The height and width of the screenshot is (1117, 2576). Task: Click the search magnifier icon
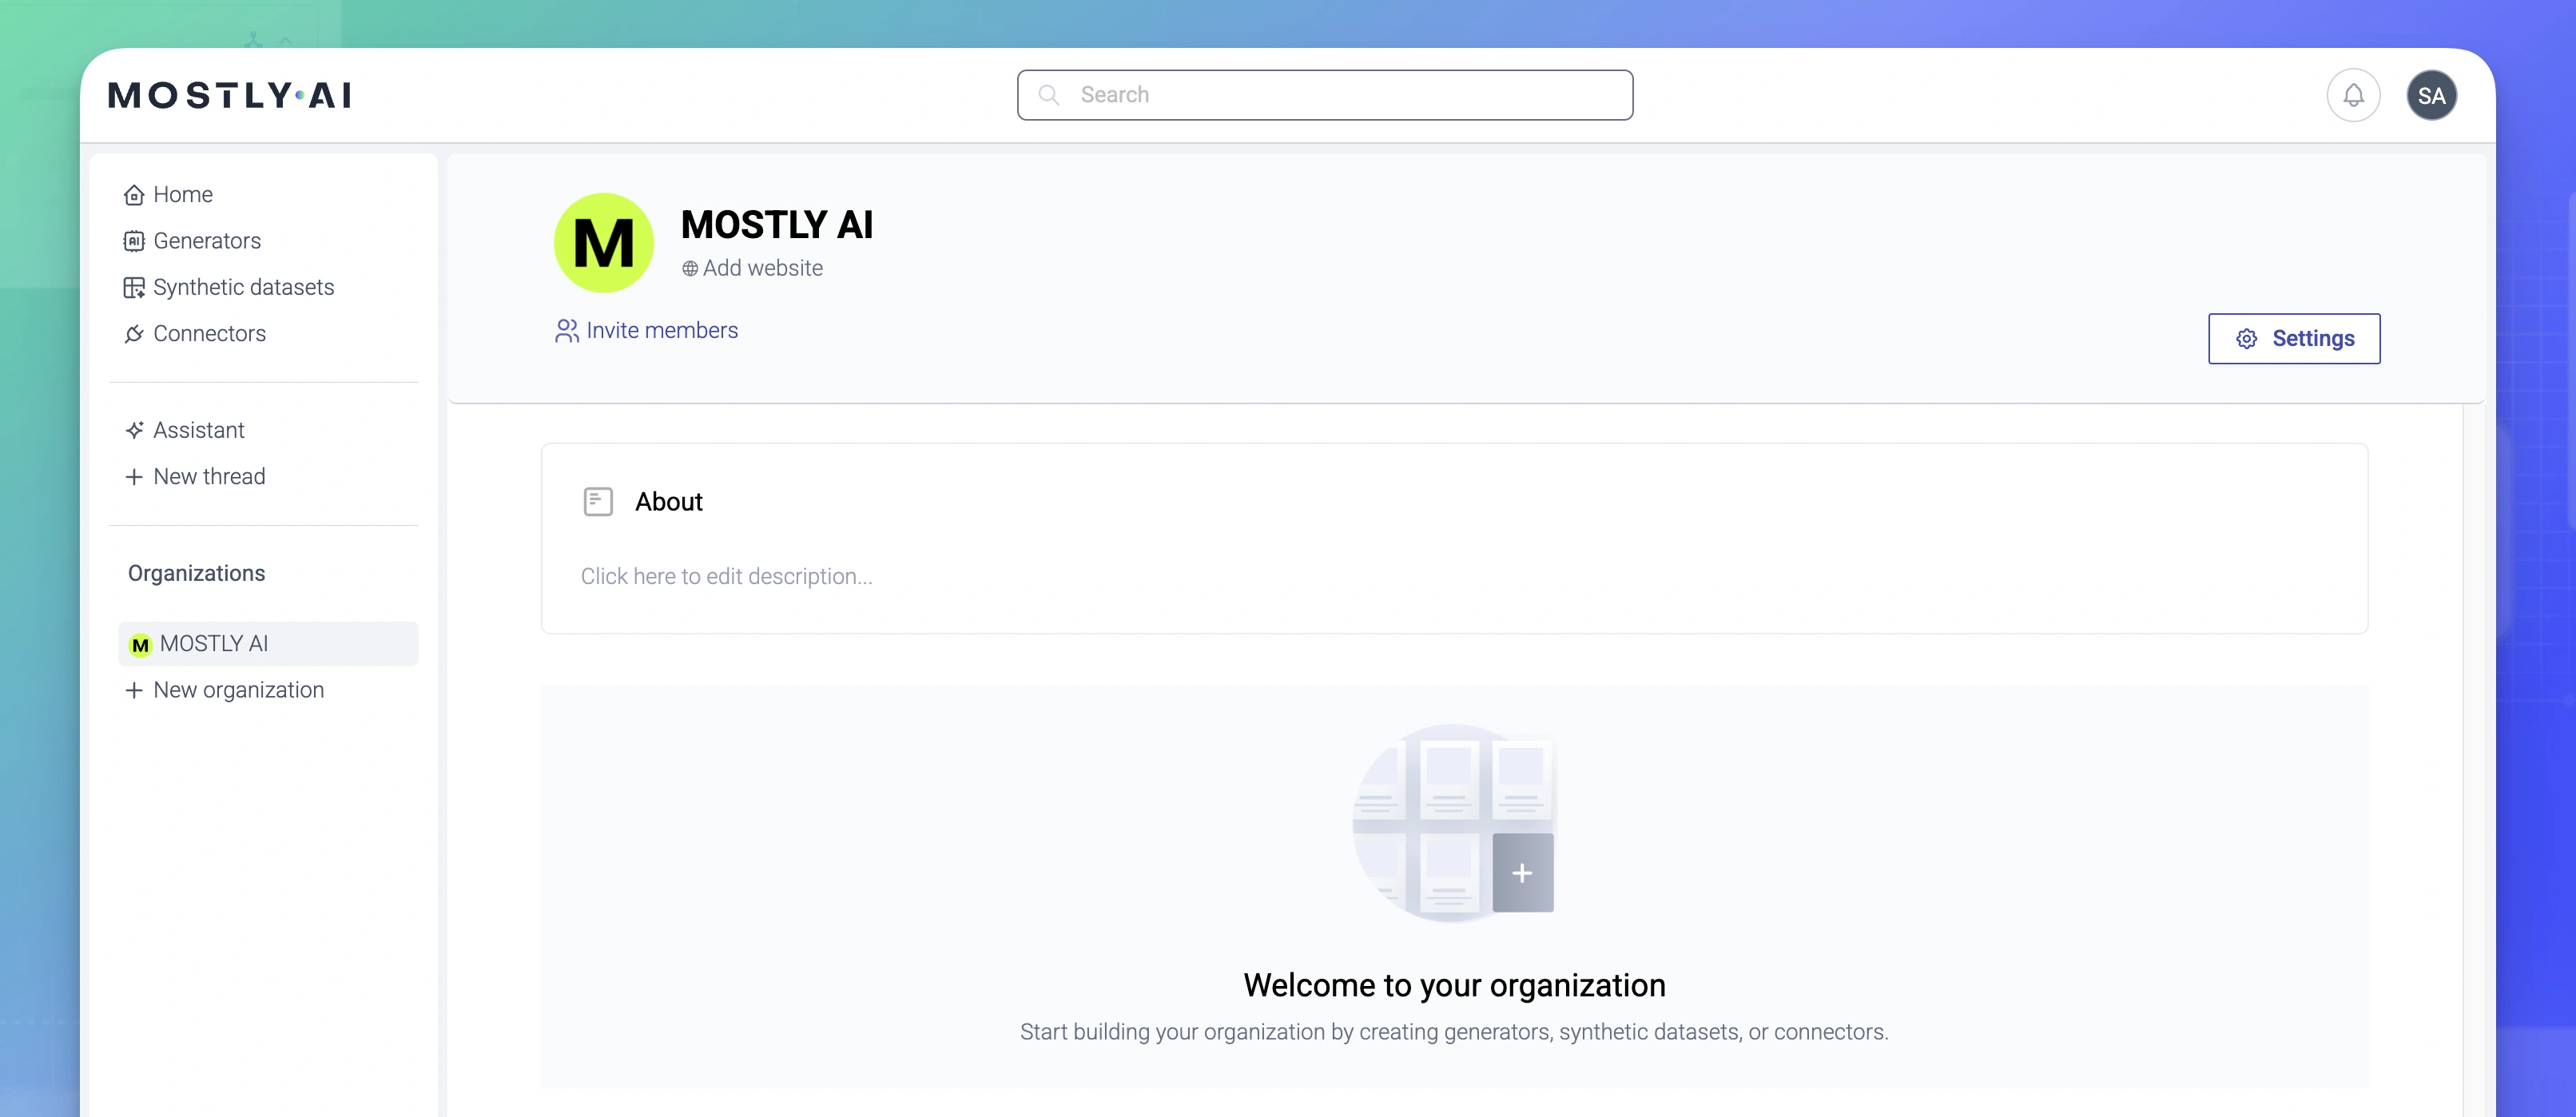[1048, 95]
